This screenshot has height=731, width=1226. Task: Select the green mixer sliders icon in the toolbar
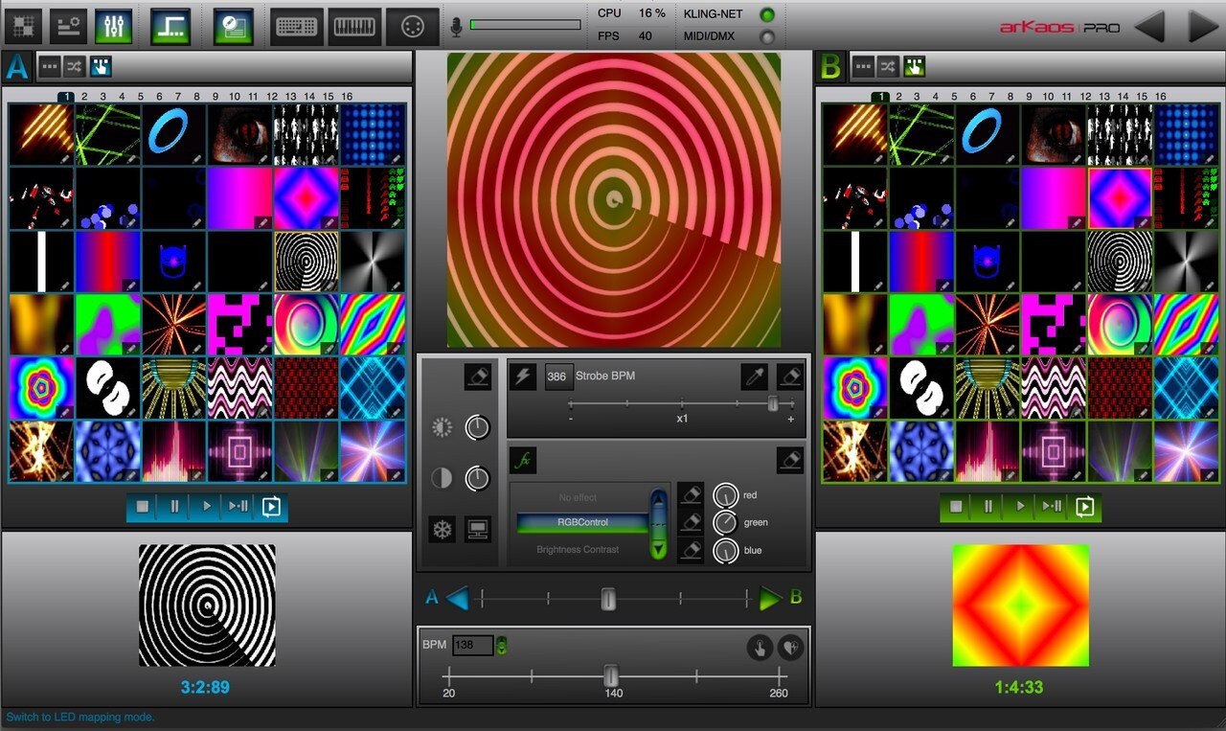point(112,26)
